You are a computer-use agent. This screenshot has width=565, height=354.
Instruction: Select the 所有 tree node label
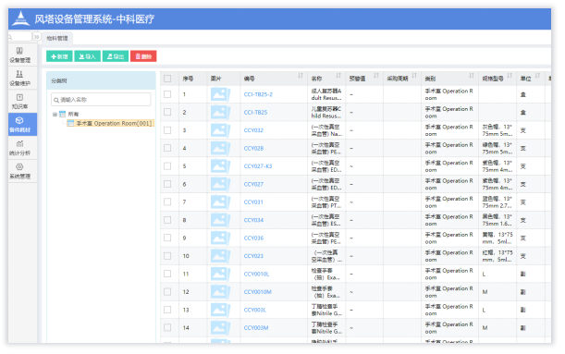(x=73, y=115)
